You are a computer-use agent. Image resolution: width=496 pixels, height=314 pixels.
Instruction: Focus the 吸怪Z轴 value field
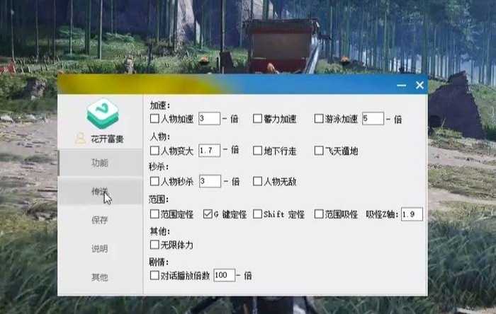pos(412,214)
